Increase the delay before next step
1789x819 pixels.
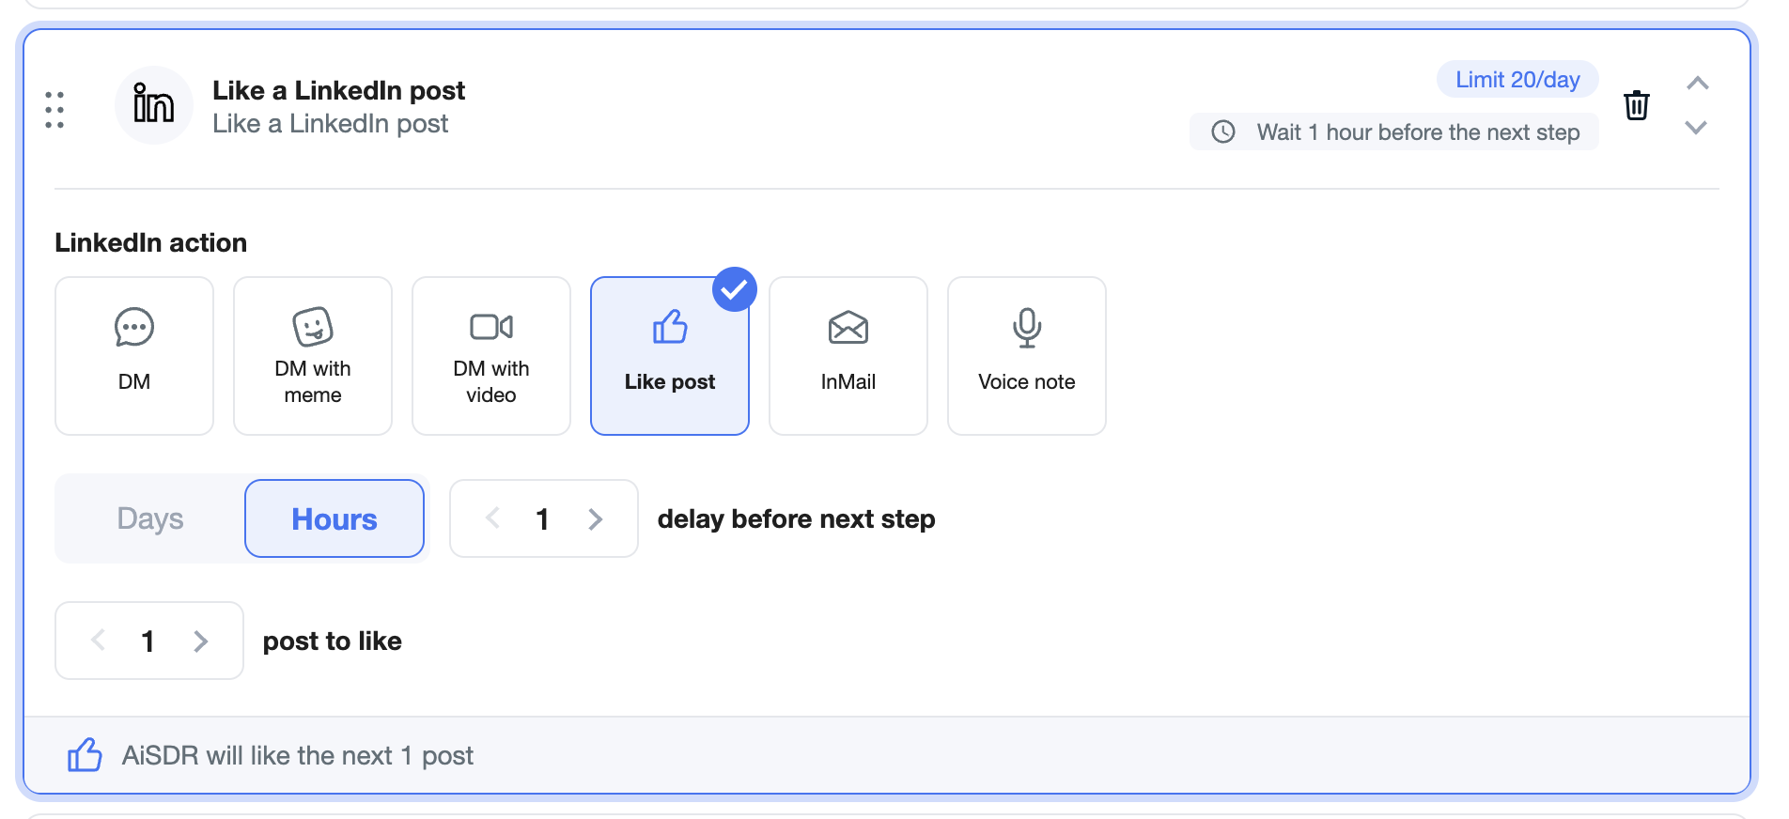click(x=596, y=518)
